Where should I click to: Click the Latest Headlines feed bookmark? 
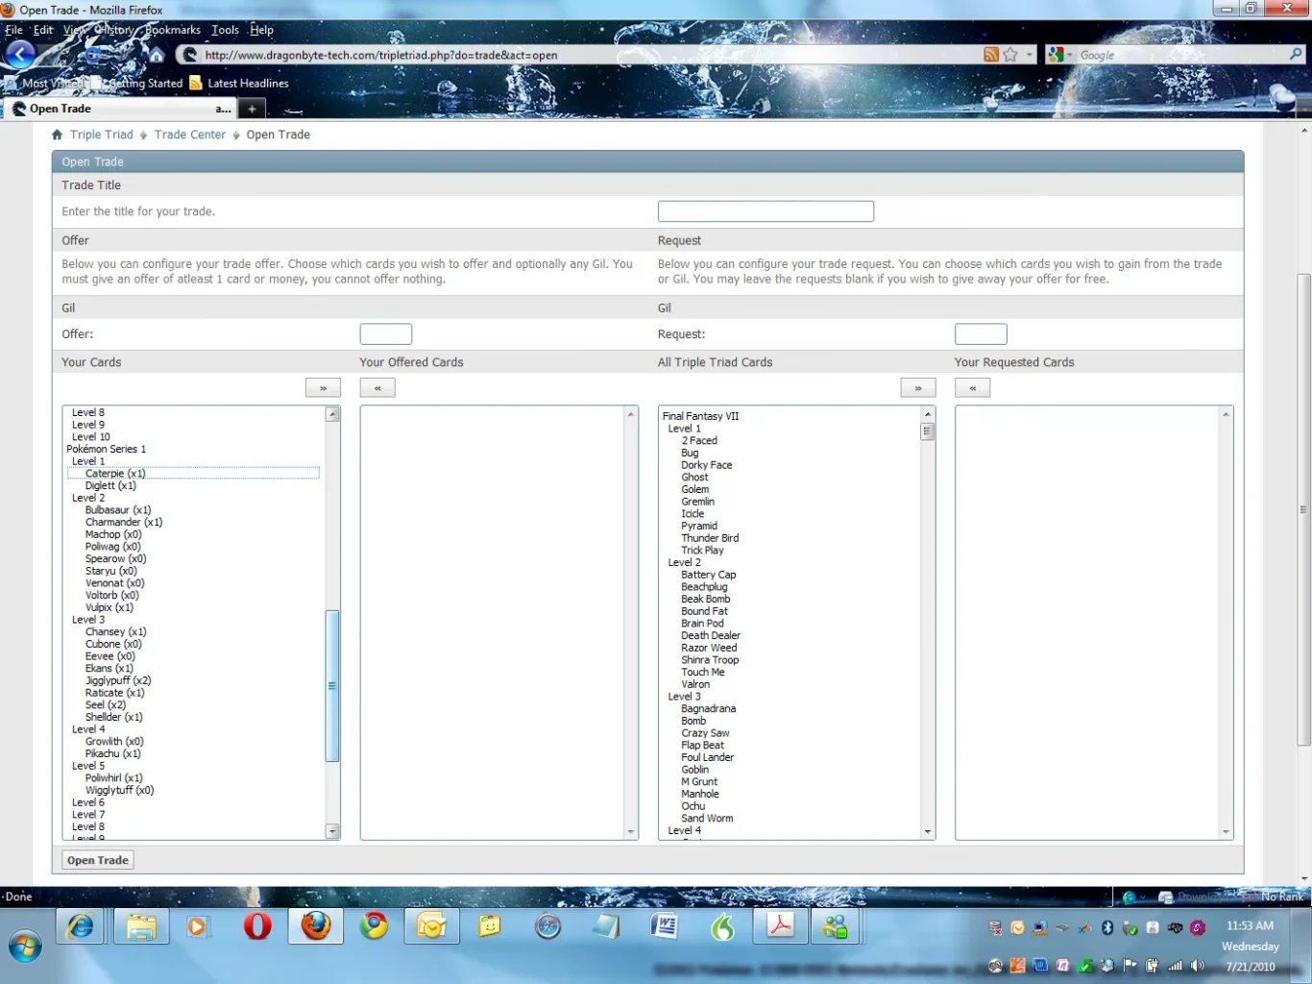click(239, 84)
